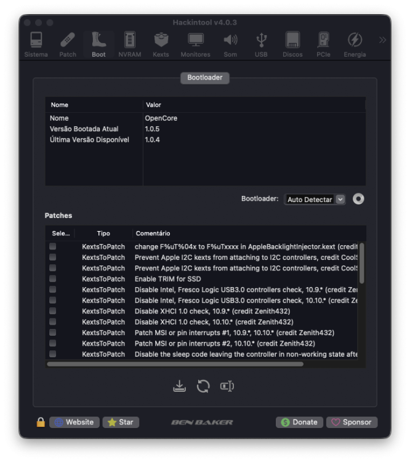The width and height of the screenshot is (410, 462).
Task: Click the Nome column header in bootloader table
Action: (94, 105)
